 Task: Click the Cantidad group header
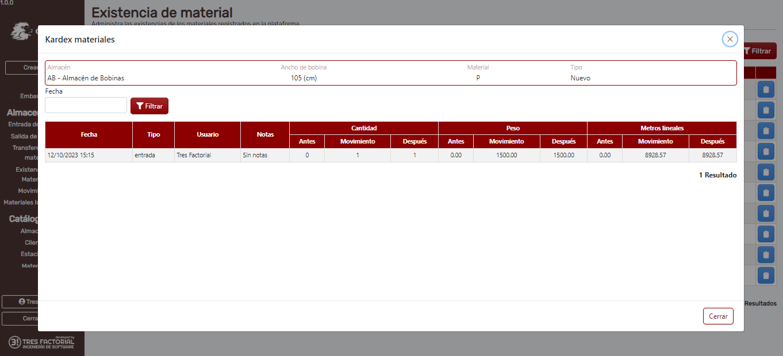[363, 128]
